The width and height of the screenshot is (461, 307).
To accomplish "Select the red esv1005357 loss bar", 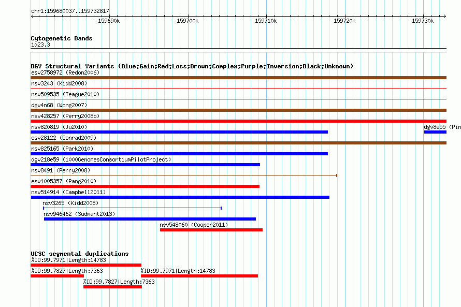I will point(145,186).
